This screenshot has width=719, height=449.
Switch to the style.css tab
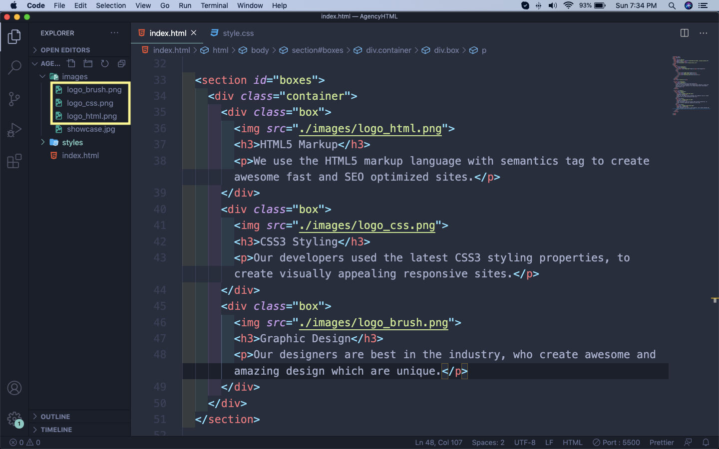tap(232, 33)
